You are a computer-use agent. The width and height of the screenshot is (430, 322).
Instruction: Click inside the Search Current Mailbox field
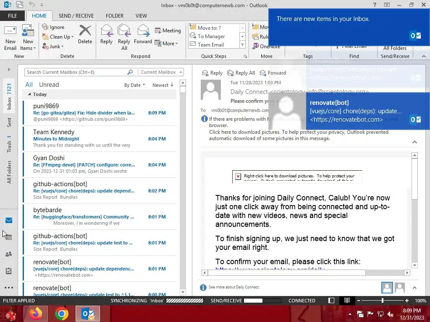76,72
